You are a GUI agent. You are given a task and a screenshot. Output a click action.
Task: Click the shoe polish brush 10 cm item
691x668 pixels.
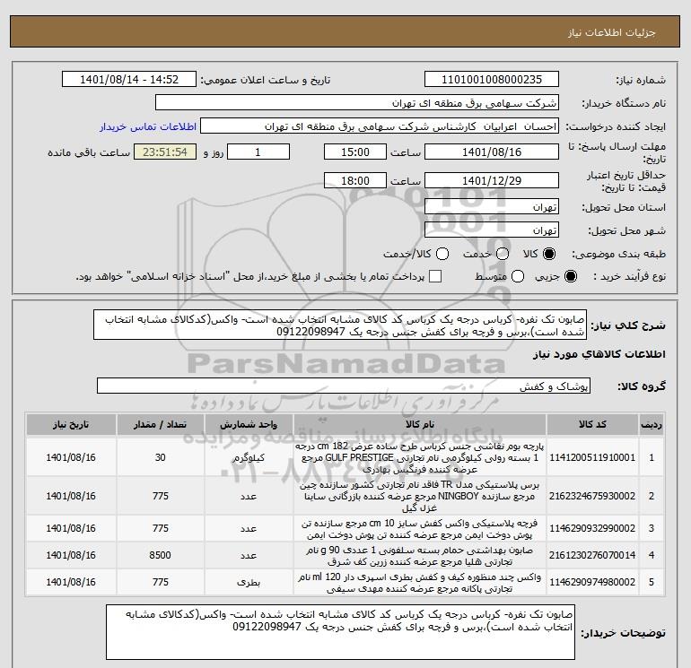click(420, 529)
